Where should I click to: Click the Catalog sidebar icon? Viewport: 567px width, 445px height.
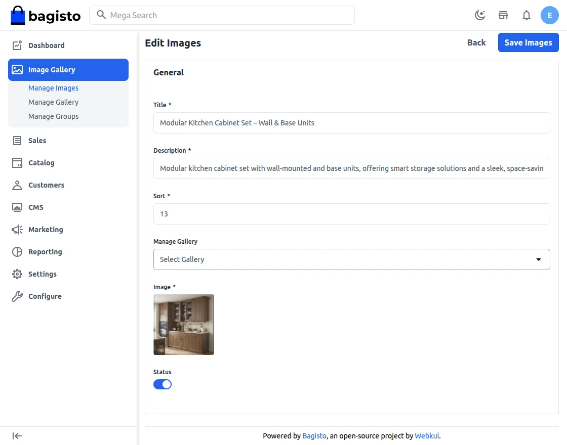pos(17,162)
